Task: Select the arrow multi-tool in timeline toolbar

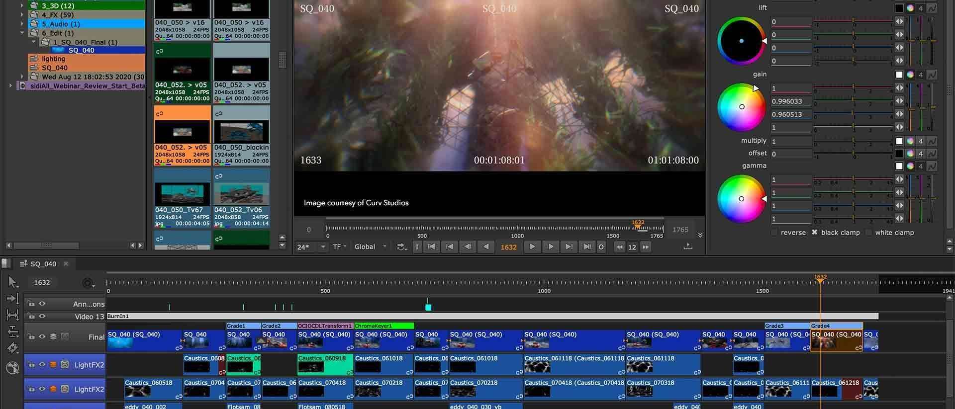Action: tap(13, 282)
